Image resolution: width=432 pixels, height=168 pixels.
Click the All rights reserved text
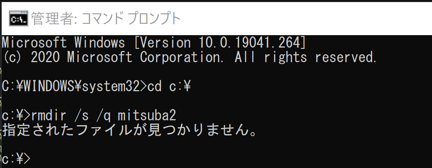pyautogui.click(x=305, y=57)
